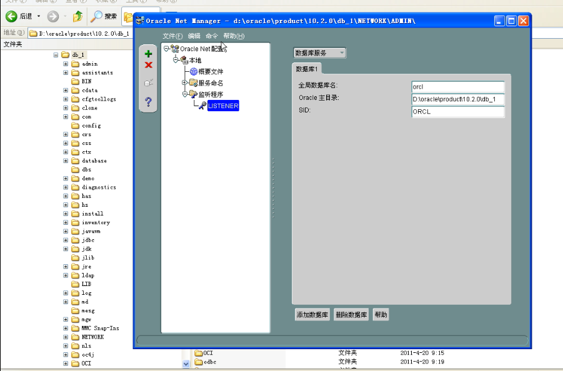
Task: Select the Oracle Net 配置 root node
Action: 203,49
